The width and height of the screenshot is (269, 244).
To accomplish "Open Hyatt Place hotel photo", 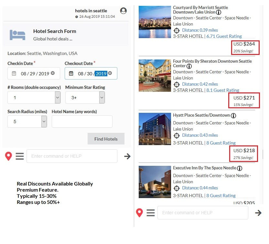I will click(x=155, y=129).
